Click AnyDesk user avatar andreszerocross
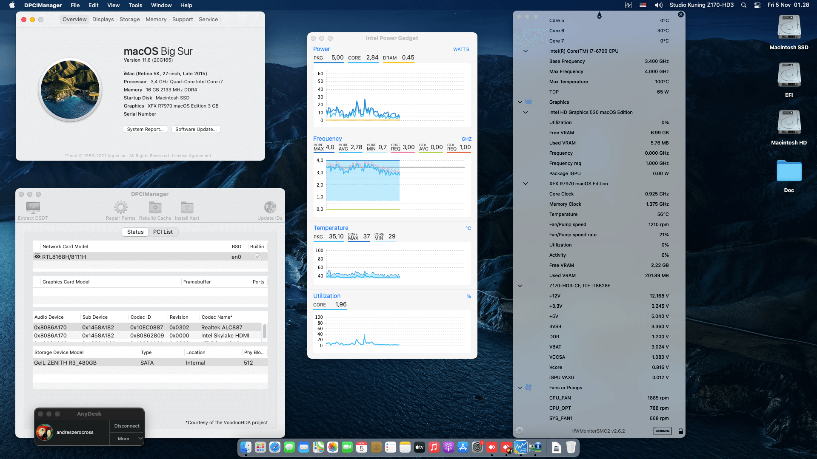The height and width of the screenshot is (459, 817). [x=45, y=432]
